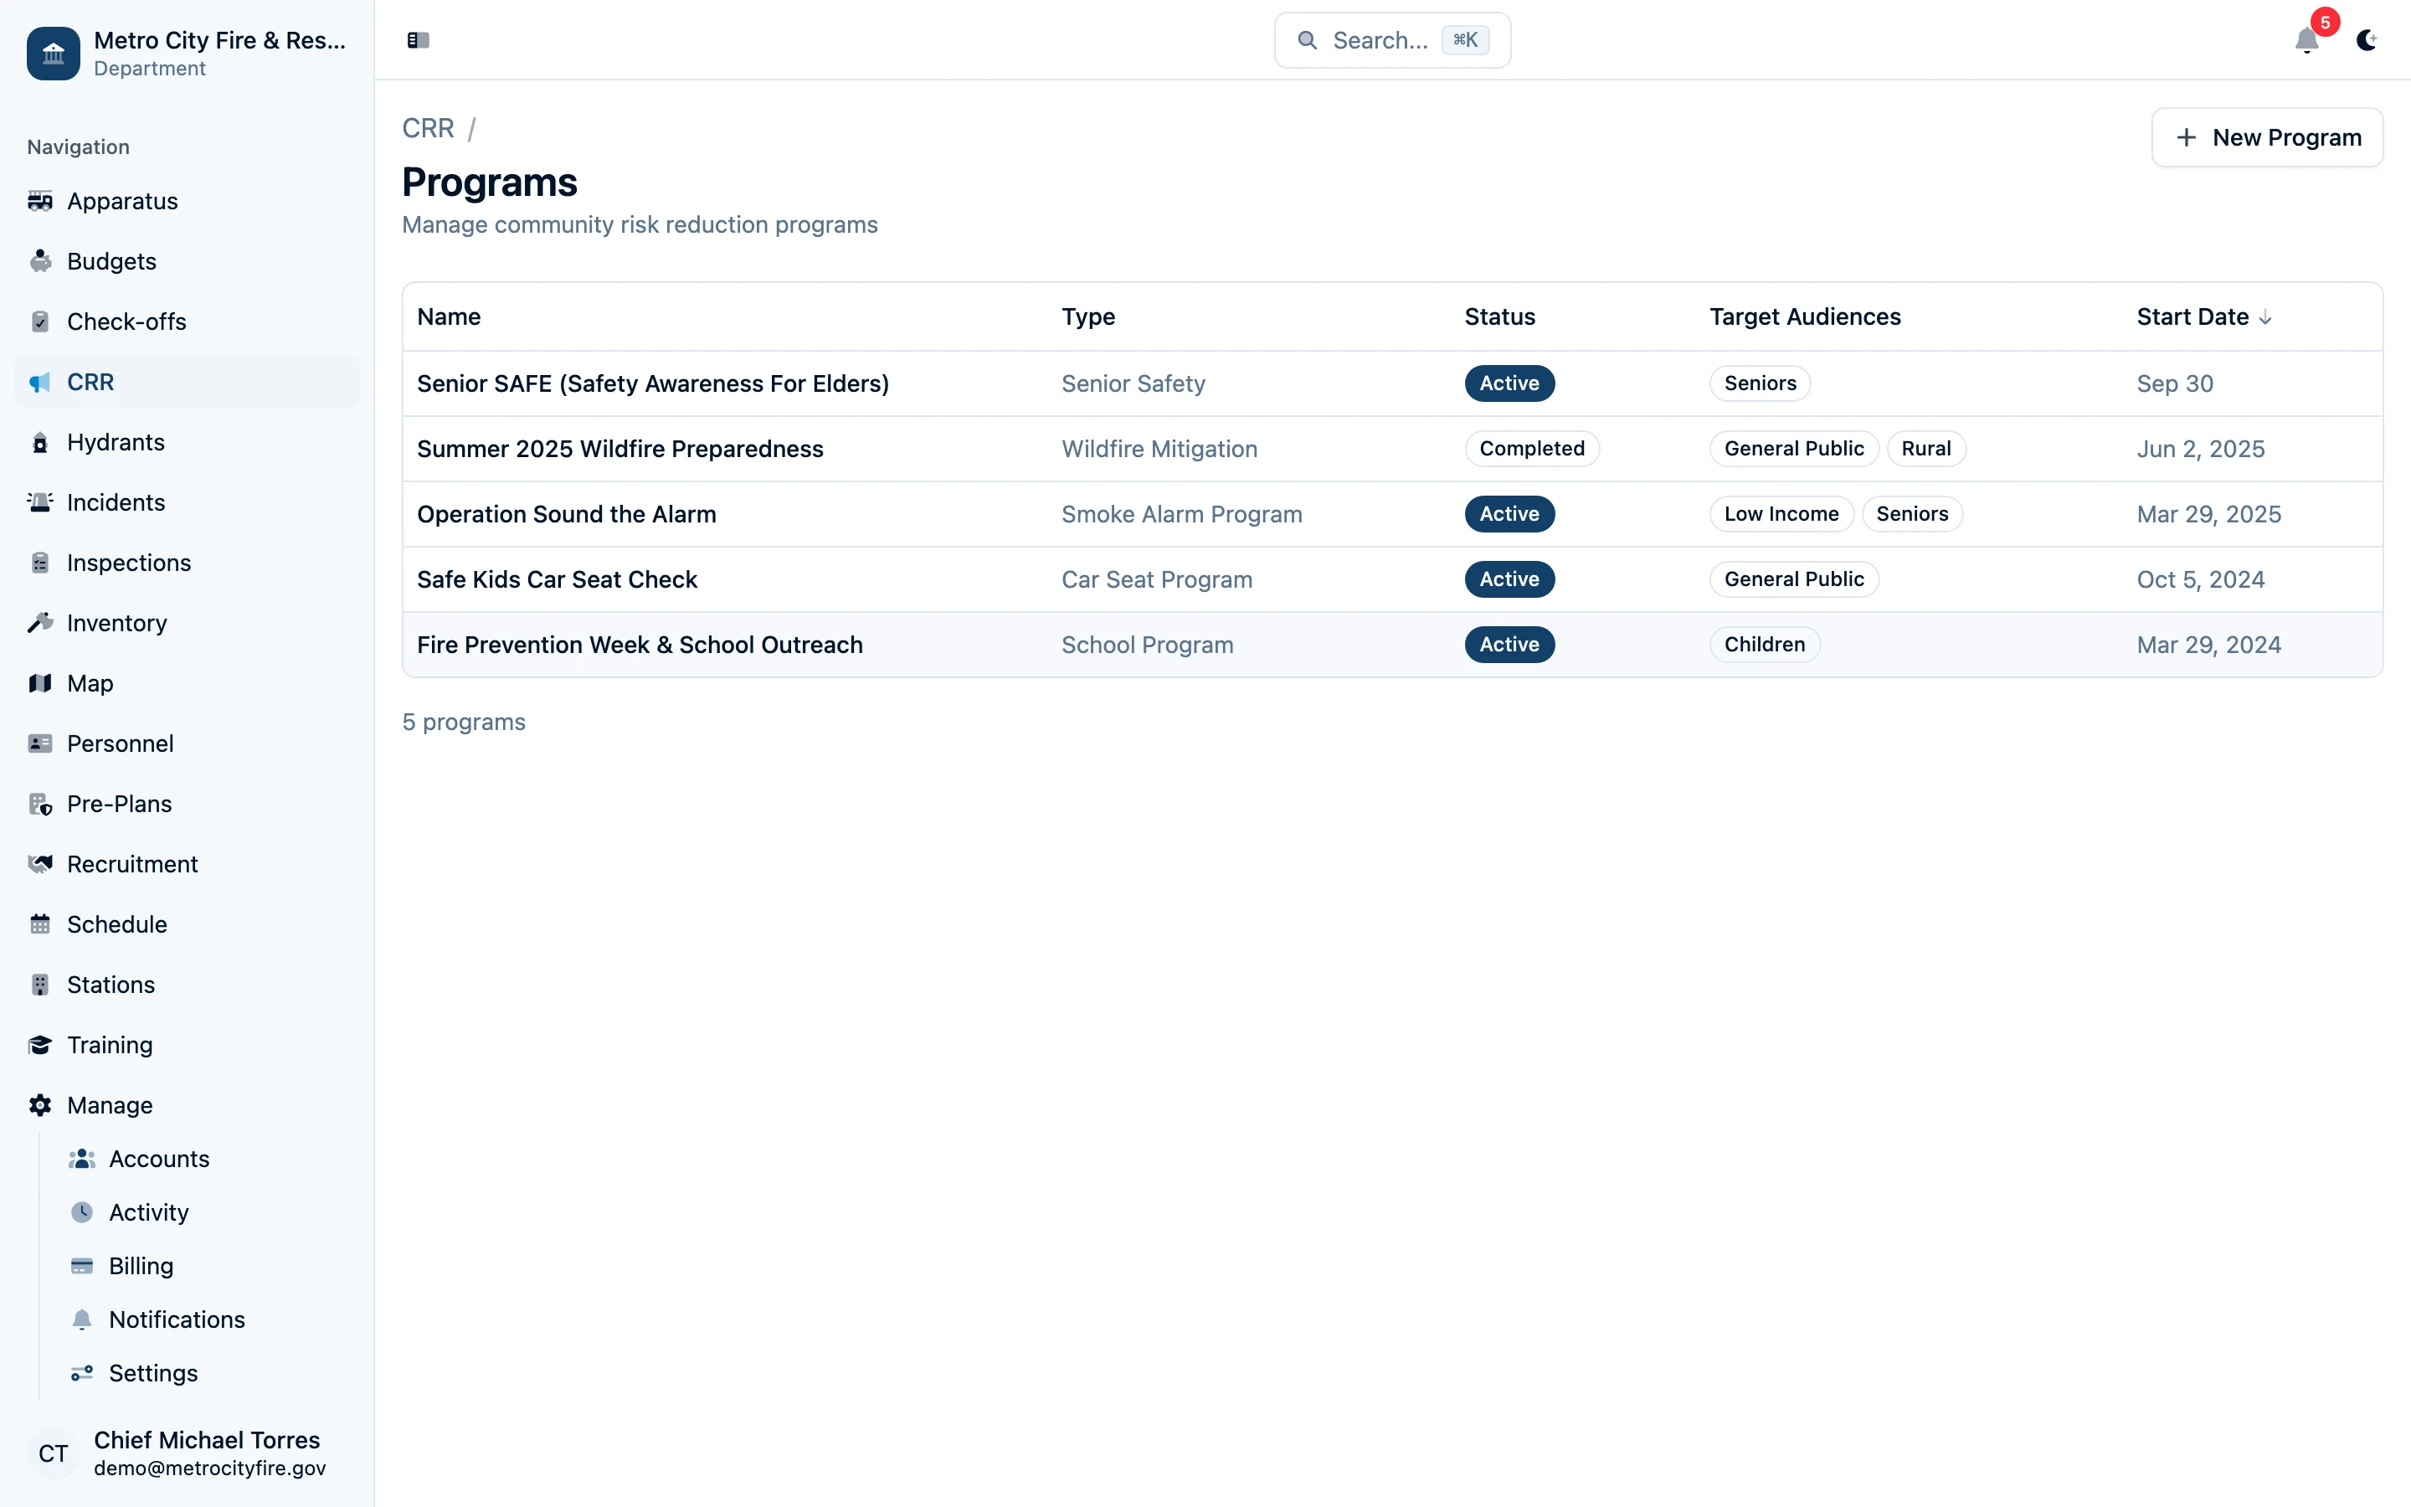
Task: Change sorting with the Start Date arrow
Action: 2264,317
